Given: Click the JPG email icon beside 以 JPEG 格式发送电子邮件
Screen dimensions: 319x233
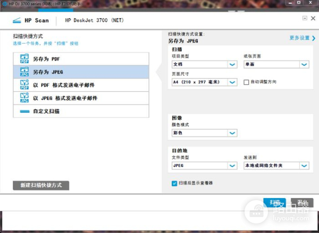Looking at the screenshot, I should (x=24, y=98).
